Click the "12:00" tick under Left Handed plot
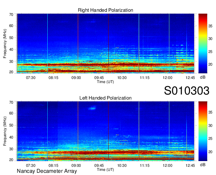Viewport: 216px width, 175px height. (167, 165)
